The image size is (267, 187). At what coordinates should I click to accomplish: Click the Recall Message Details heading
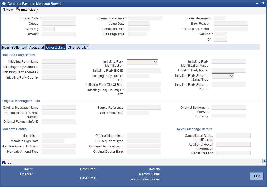click(x=195, y=129)
